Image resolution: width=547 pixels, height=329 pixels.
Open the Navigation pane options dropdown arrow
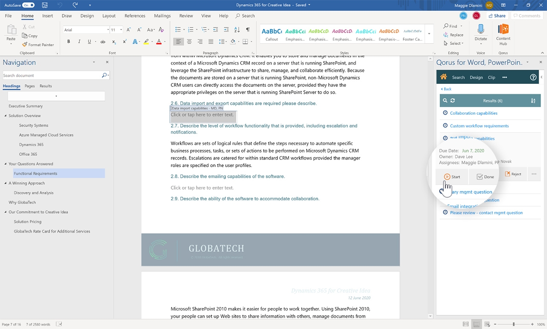coord(94,62)
